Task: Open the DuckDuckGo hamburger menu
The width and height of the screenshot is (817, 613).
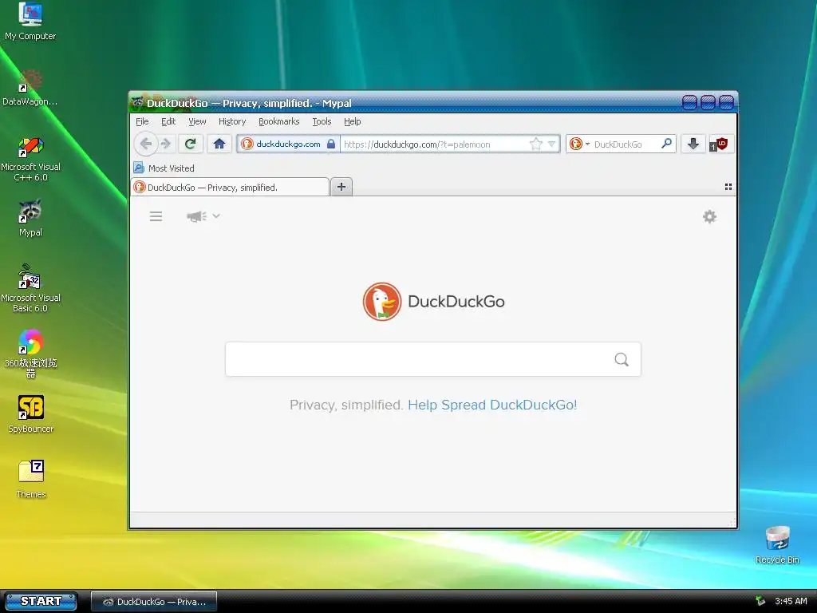Action: click(156, 216)
